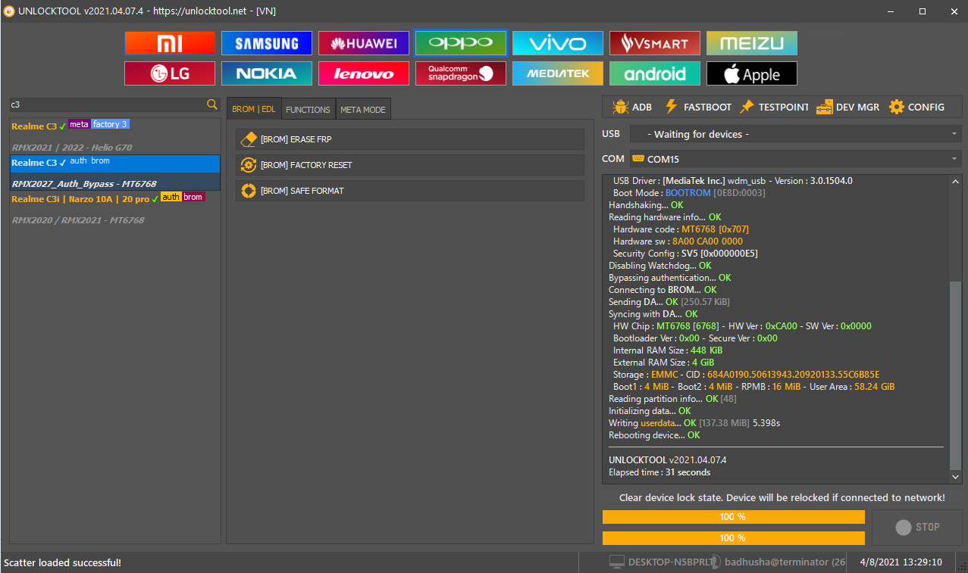Select the Xiaomi Mi brand logo
Viewport: 968px width, 573px height.
[x=170, y=43]
